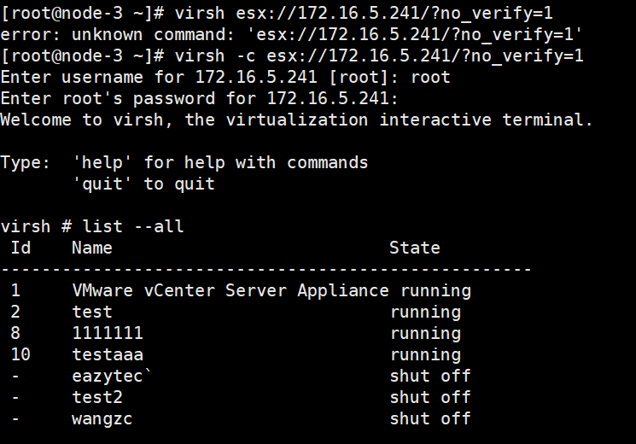Click the 'VMware vCenter Server Appliance' VM name

(x=230, y=290)
